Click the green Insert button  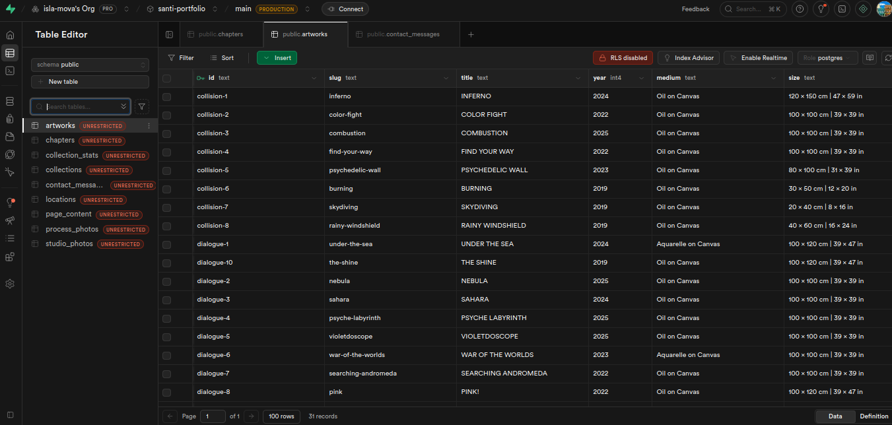(x=276, y=57)
